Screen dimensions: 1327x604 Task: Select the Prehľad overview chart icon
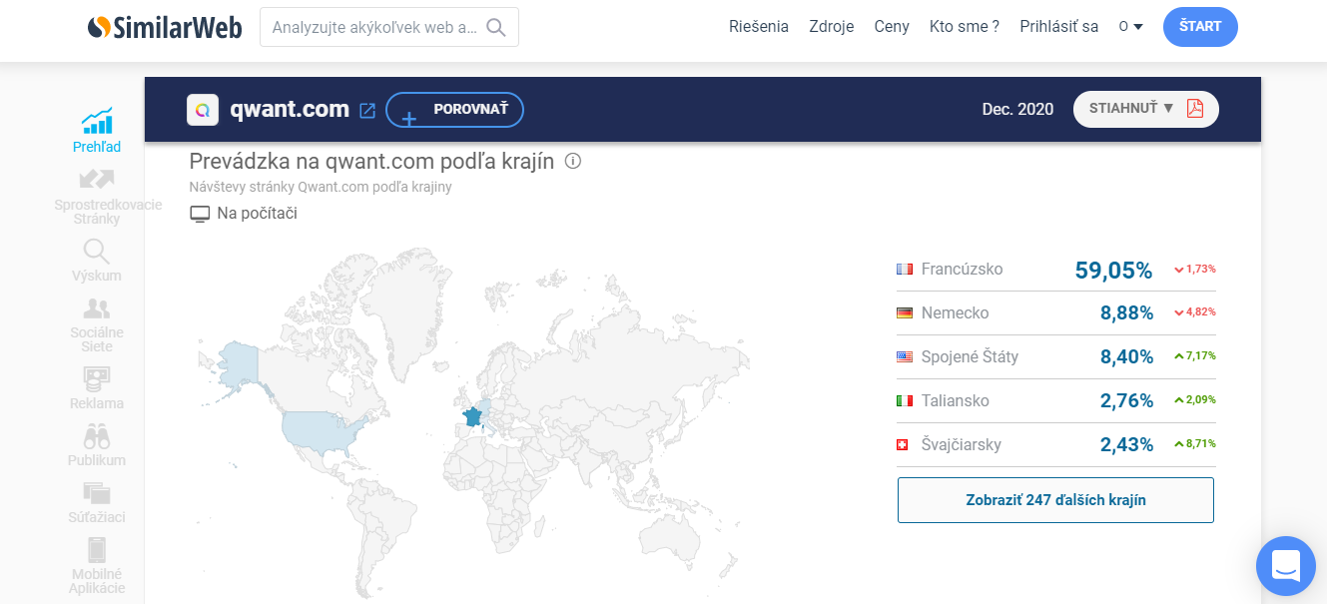point(97,121)
